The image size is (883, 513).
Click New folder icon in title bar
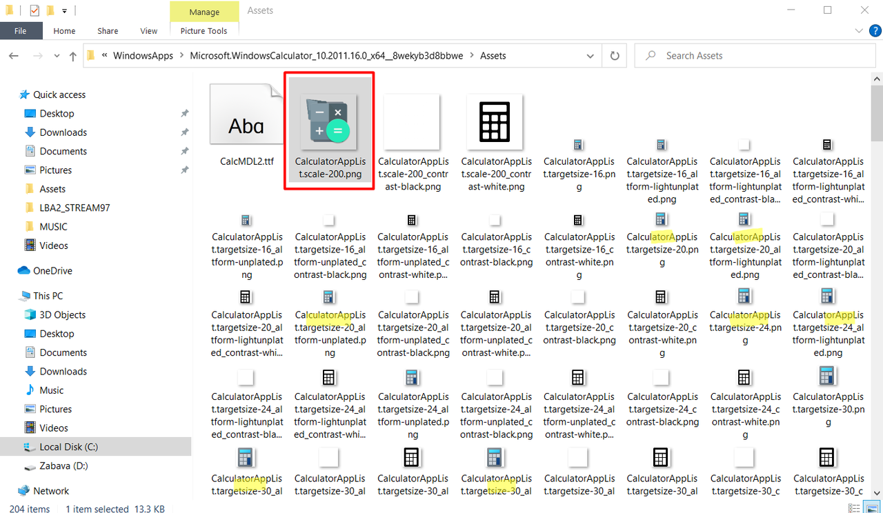tap(50, 11)
